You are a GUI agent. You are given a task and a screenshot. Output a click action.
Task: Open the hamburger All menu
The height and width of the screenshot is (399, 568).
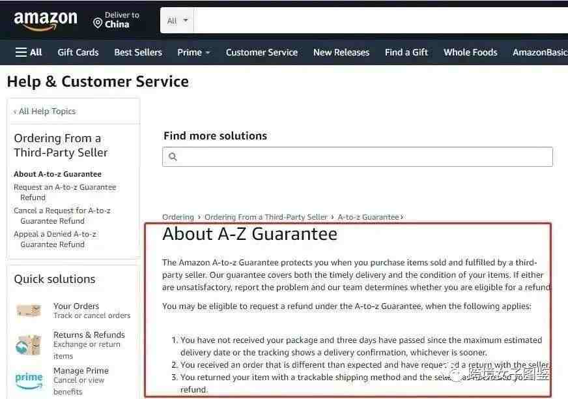click(x=28, y=52)
